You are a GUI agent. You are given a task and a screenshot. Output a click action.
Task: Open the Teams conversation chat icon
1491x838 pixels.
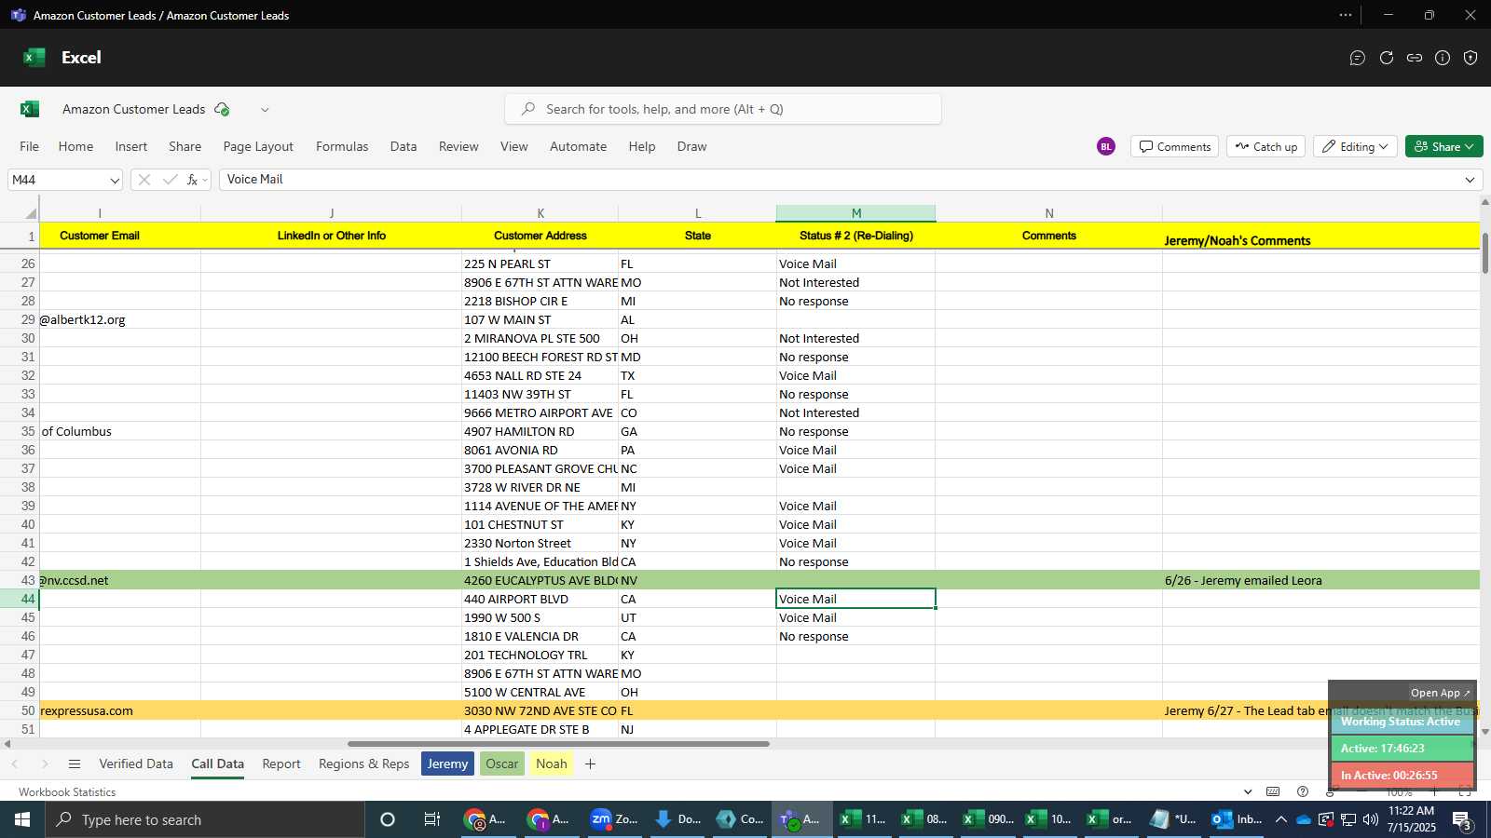pos(1358,58)
